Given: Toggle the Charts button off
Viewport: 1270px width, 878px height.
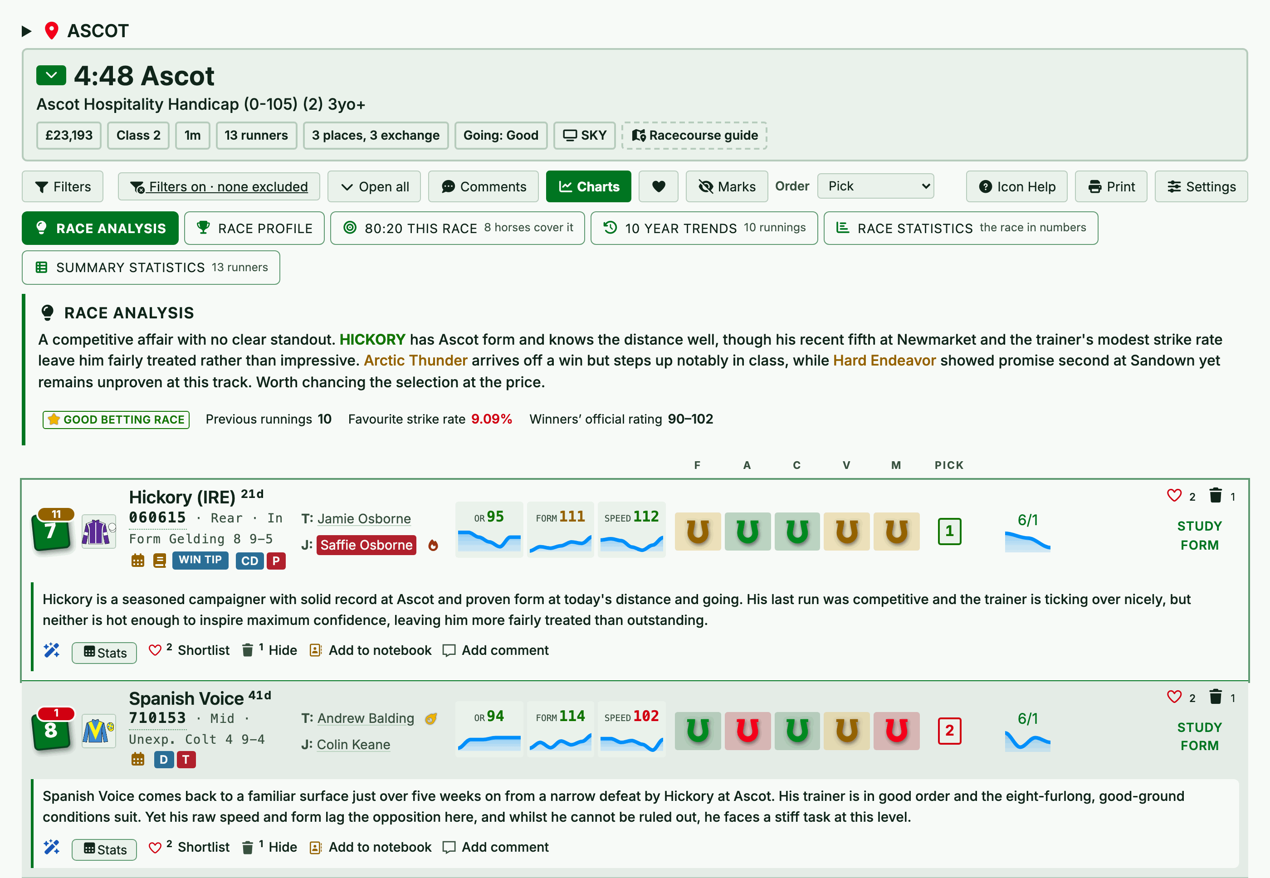Looking at the screenshot, I should click(x=589, y=186).
